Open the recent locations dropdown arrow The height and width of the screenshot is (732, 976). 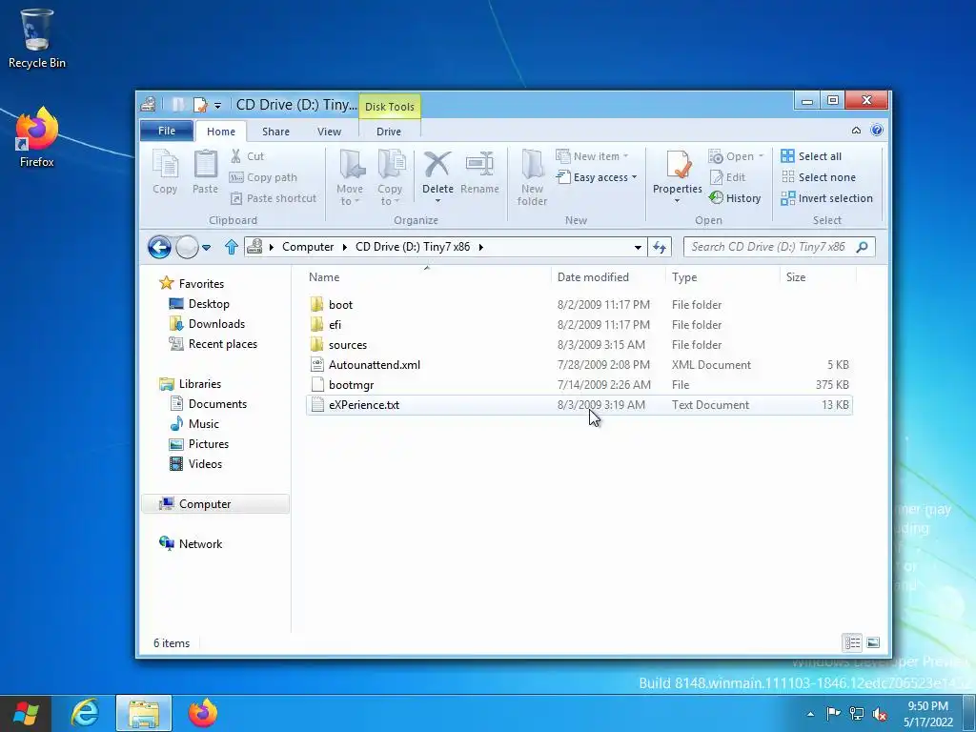[x=207, y=247]
